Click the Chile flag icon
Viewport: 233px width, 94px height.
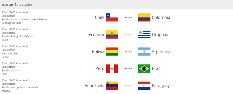(x=112, y=17)
